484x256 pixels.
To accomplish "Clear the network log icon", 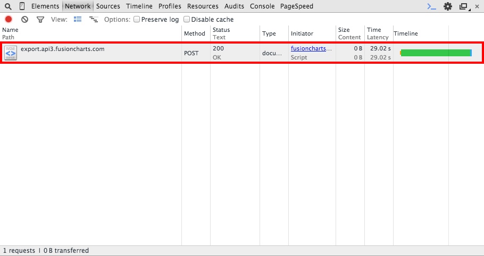I will [x=24, y=20].
